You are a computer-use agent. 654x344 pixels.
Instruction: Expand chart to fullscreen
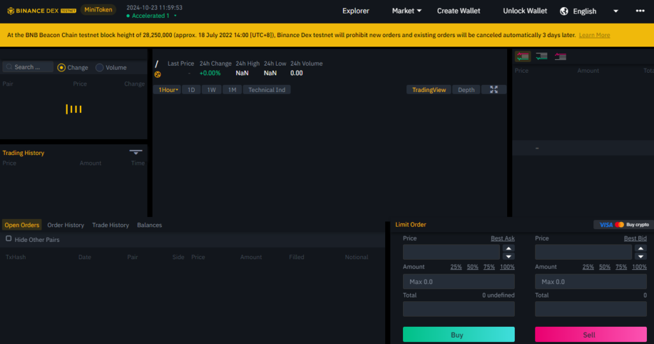494,89
